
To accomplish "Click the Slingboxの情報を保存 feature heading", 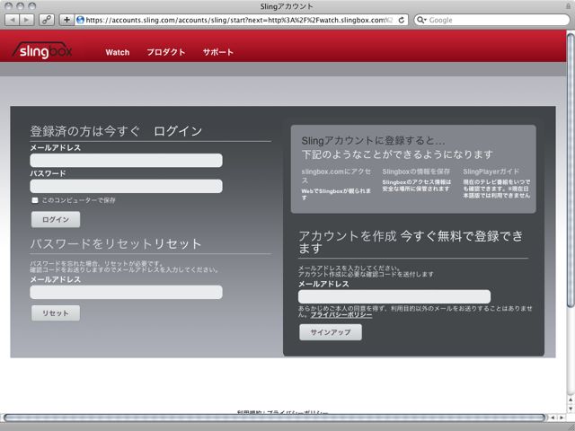I will 416,172.
